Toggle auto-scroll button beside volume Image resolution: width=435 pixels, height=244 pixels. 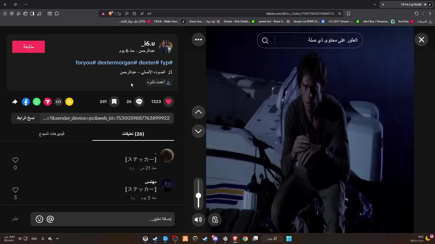pyautogui.click(x=215, y=220)
